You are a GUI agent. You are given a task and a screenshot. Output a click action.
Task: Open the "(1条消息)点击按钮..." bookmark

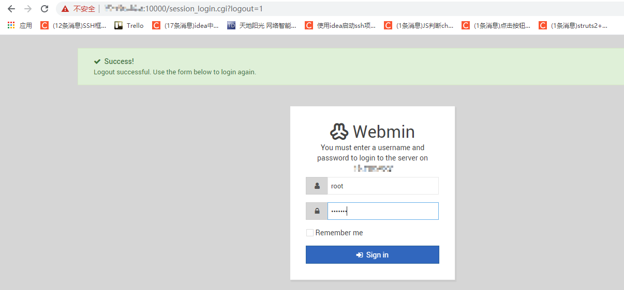496,25
